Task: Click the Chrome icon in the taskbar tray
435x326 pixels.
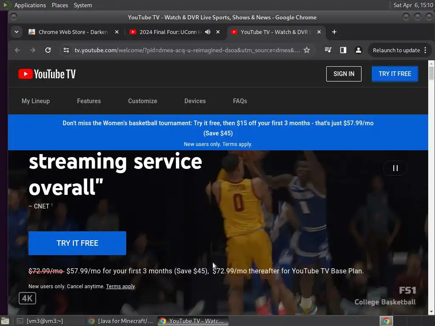Action: tap(386, 321)
